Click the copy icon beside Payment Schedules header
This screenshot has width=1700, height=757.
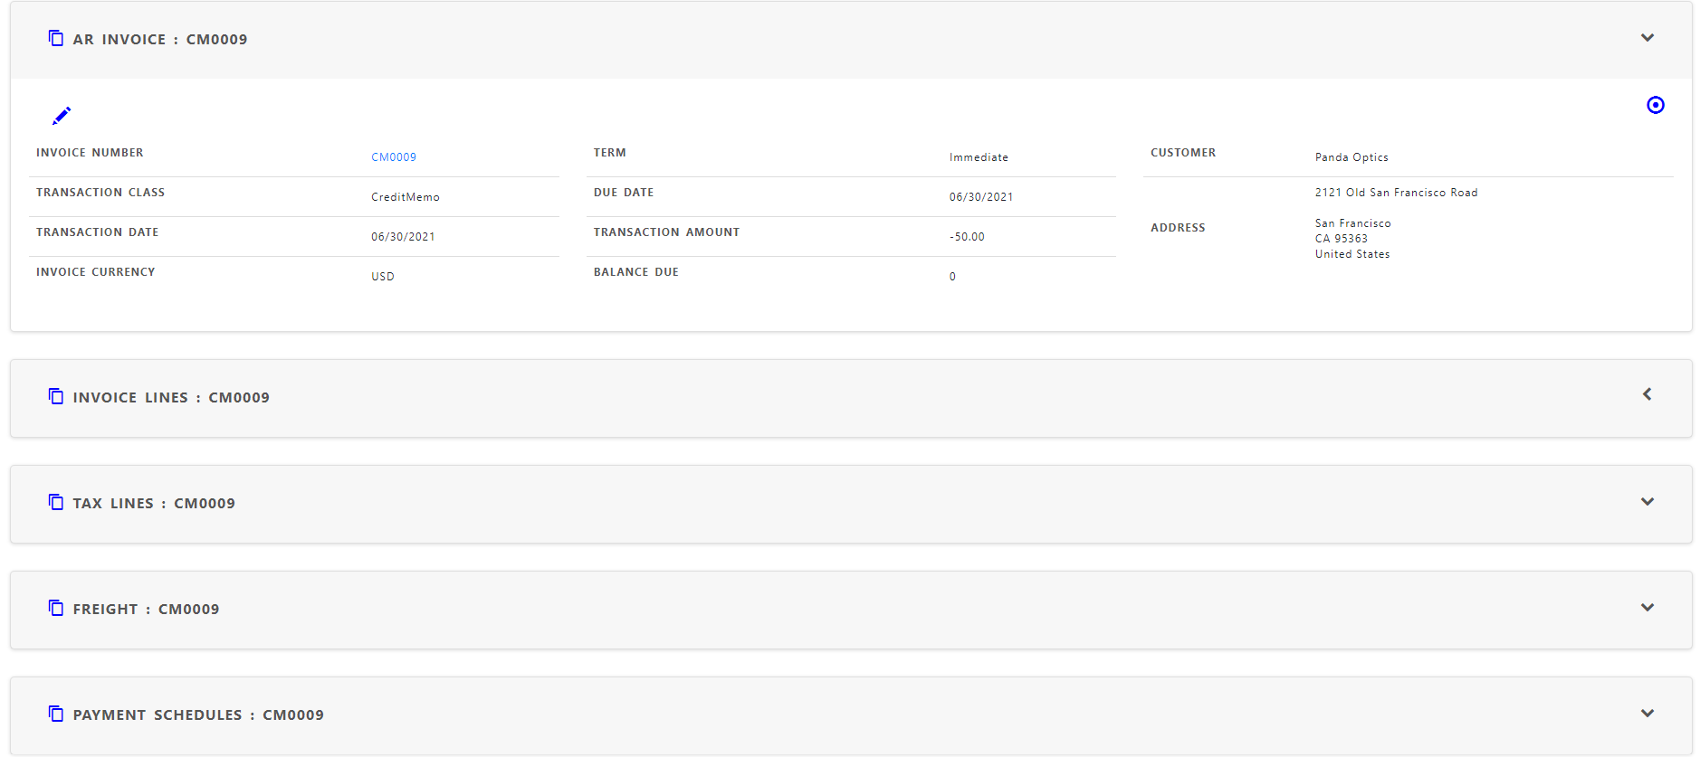[56, 714]
